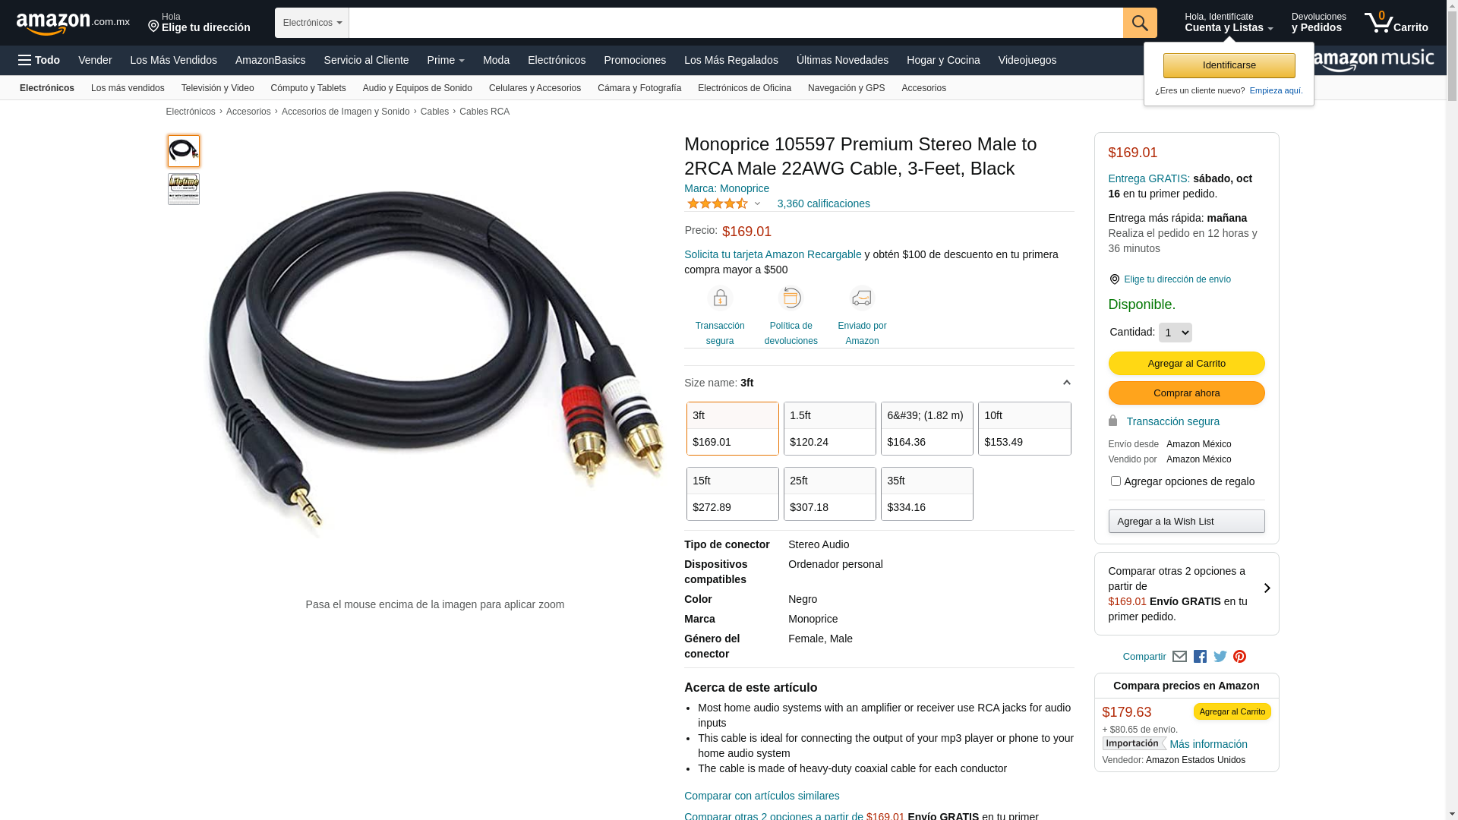Screen dimensions: 1458x820
Task: Select the Lifetime warranty thumbnail image
Action: (184, 189)
